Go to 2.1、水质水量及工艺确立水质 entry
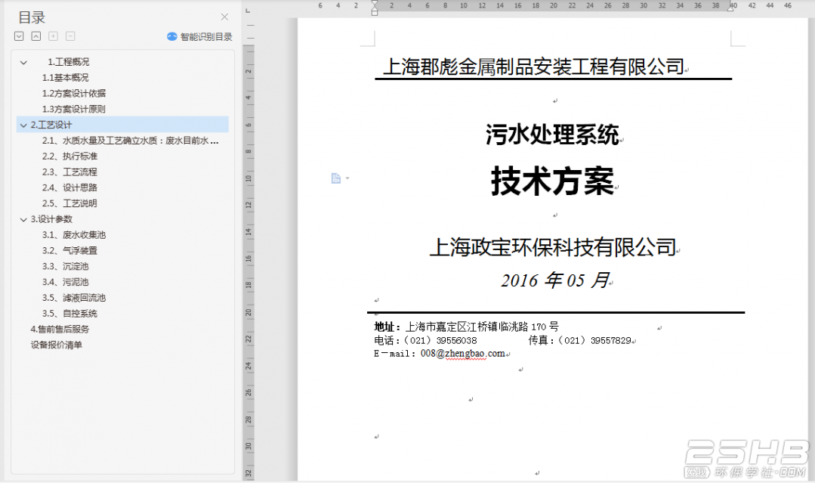The width and height of the screenshot is (815, 483). point(130,141)
